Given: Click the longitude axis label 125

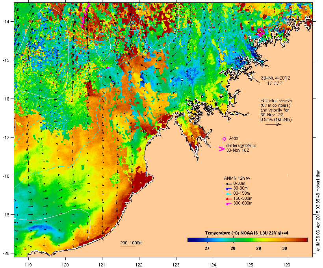Looking at the screenshot, I should (x=250, y=265).
